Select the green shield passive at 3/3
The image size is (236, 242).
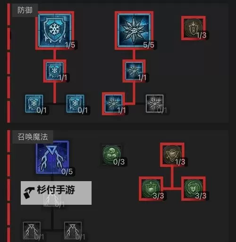tap(151, 189)
